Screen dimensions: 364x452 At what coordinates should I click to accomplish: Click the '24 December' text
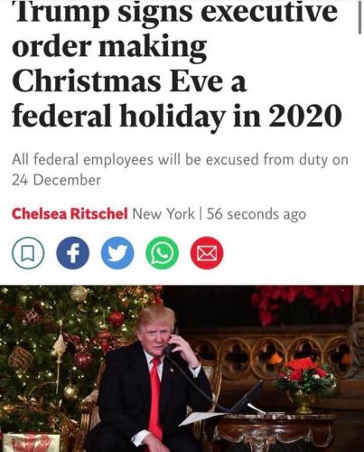56,180
